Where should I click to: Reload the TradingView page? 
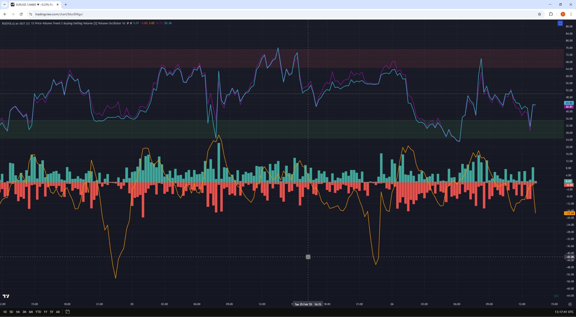coord(21,14)
